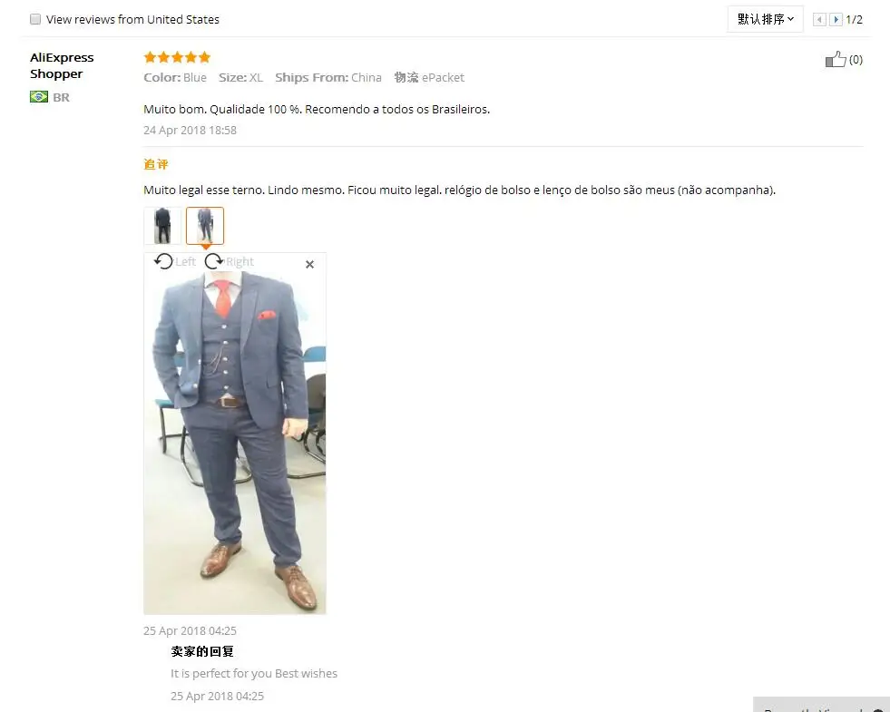Click the thumbs-up helpful icon
Screen dimensions: 890x712
point(836,59)
